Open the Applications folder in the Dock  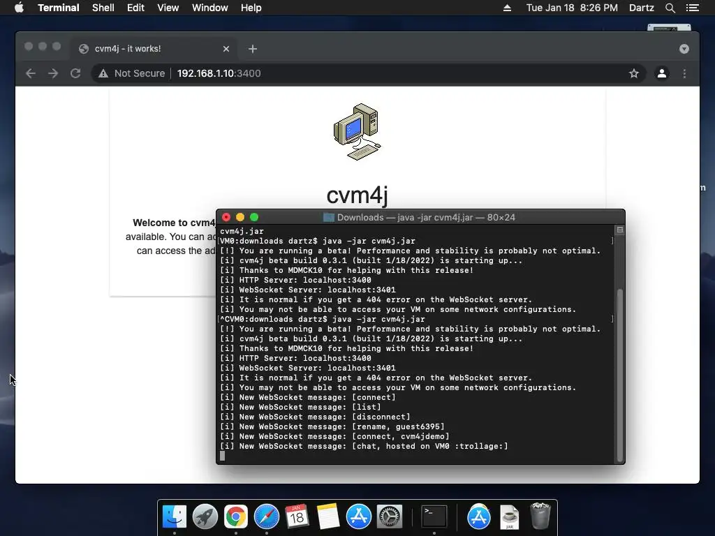(x=479, y=517)
